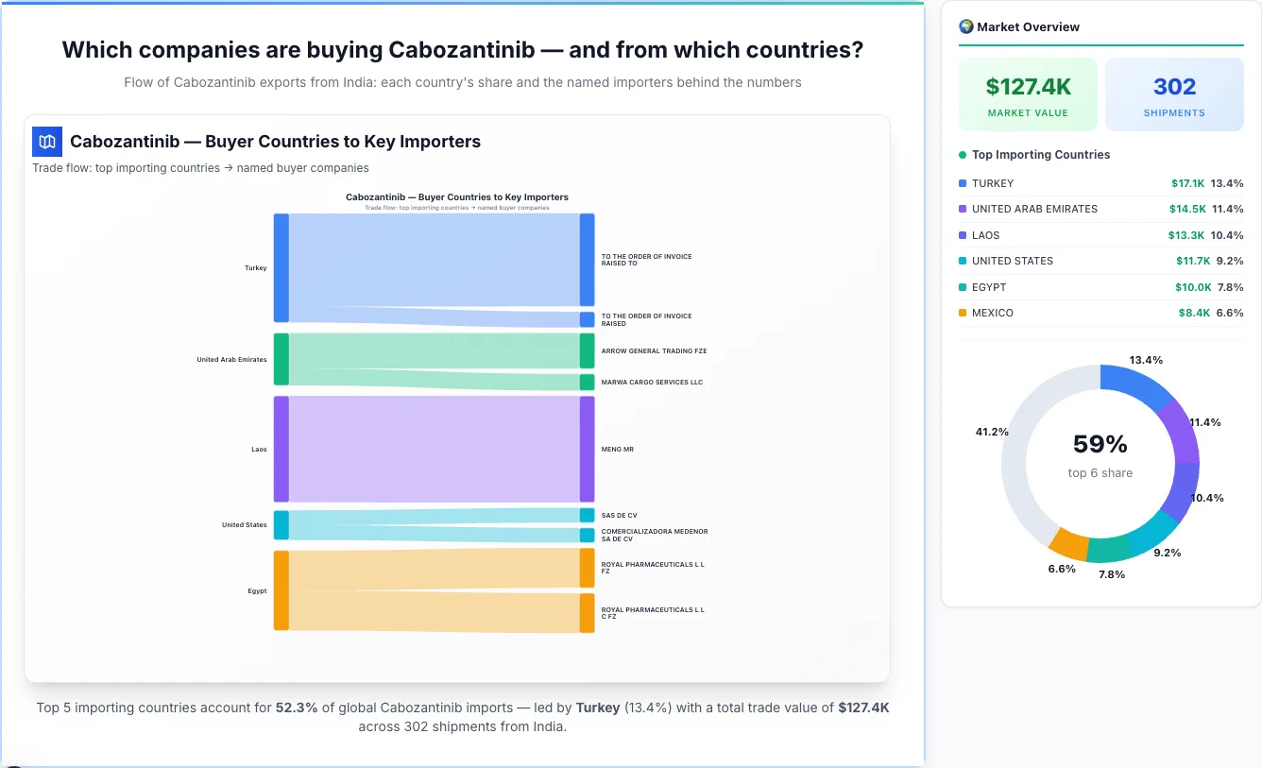This screenshot has width=1262, height=768.
Task: Click the $127.4K MARKET VALUE card
Action: 1027,93
